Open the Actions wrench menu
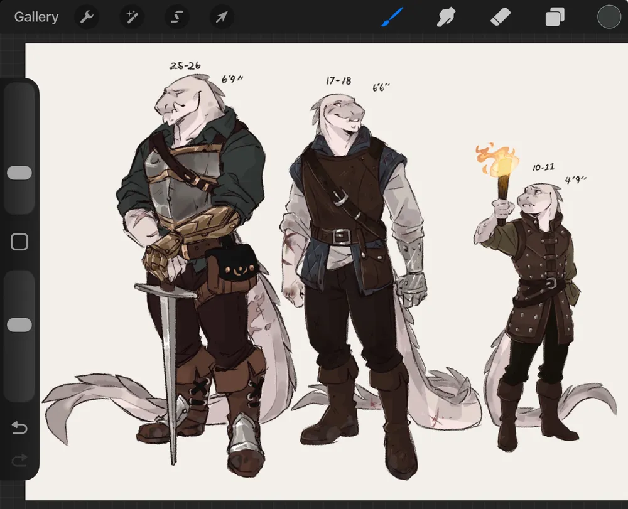The height and width of the screenshot is (509, 628). 87,17
